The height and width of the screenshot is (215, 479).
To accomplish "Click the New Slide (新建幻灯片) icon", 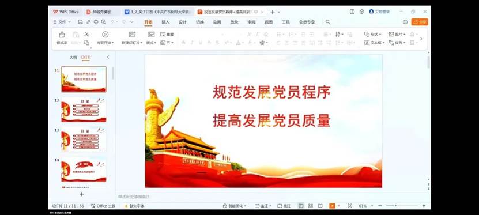I will 132,35.
